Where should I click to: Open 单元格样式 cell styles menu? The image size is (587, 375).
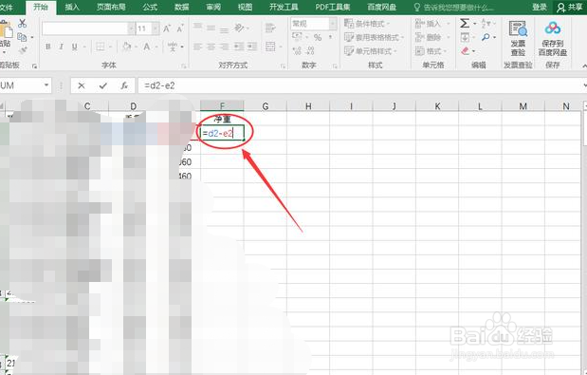point(370,50)
